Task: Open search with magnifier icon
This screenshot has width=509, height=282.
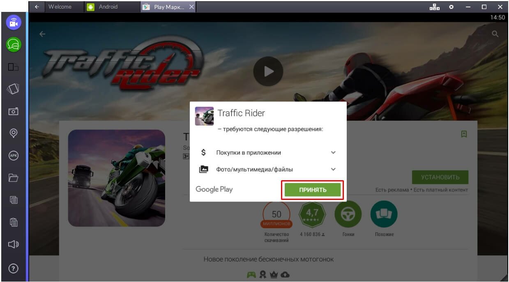Action: [x=495, y=34]
